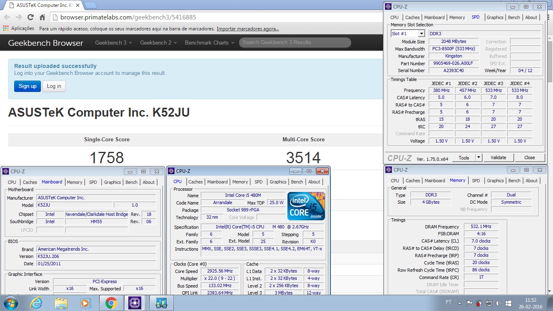Focus the Search Geekbench 3 Results field
Image resolution: width=553 pixels, height=311 pixels.
[x=295, y=43]
